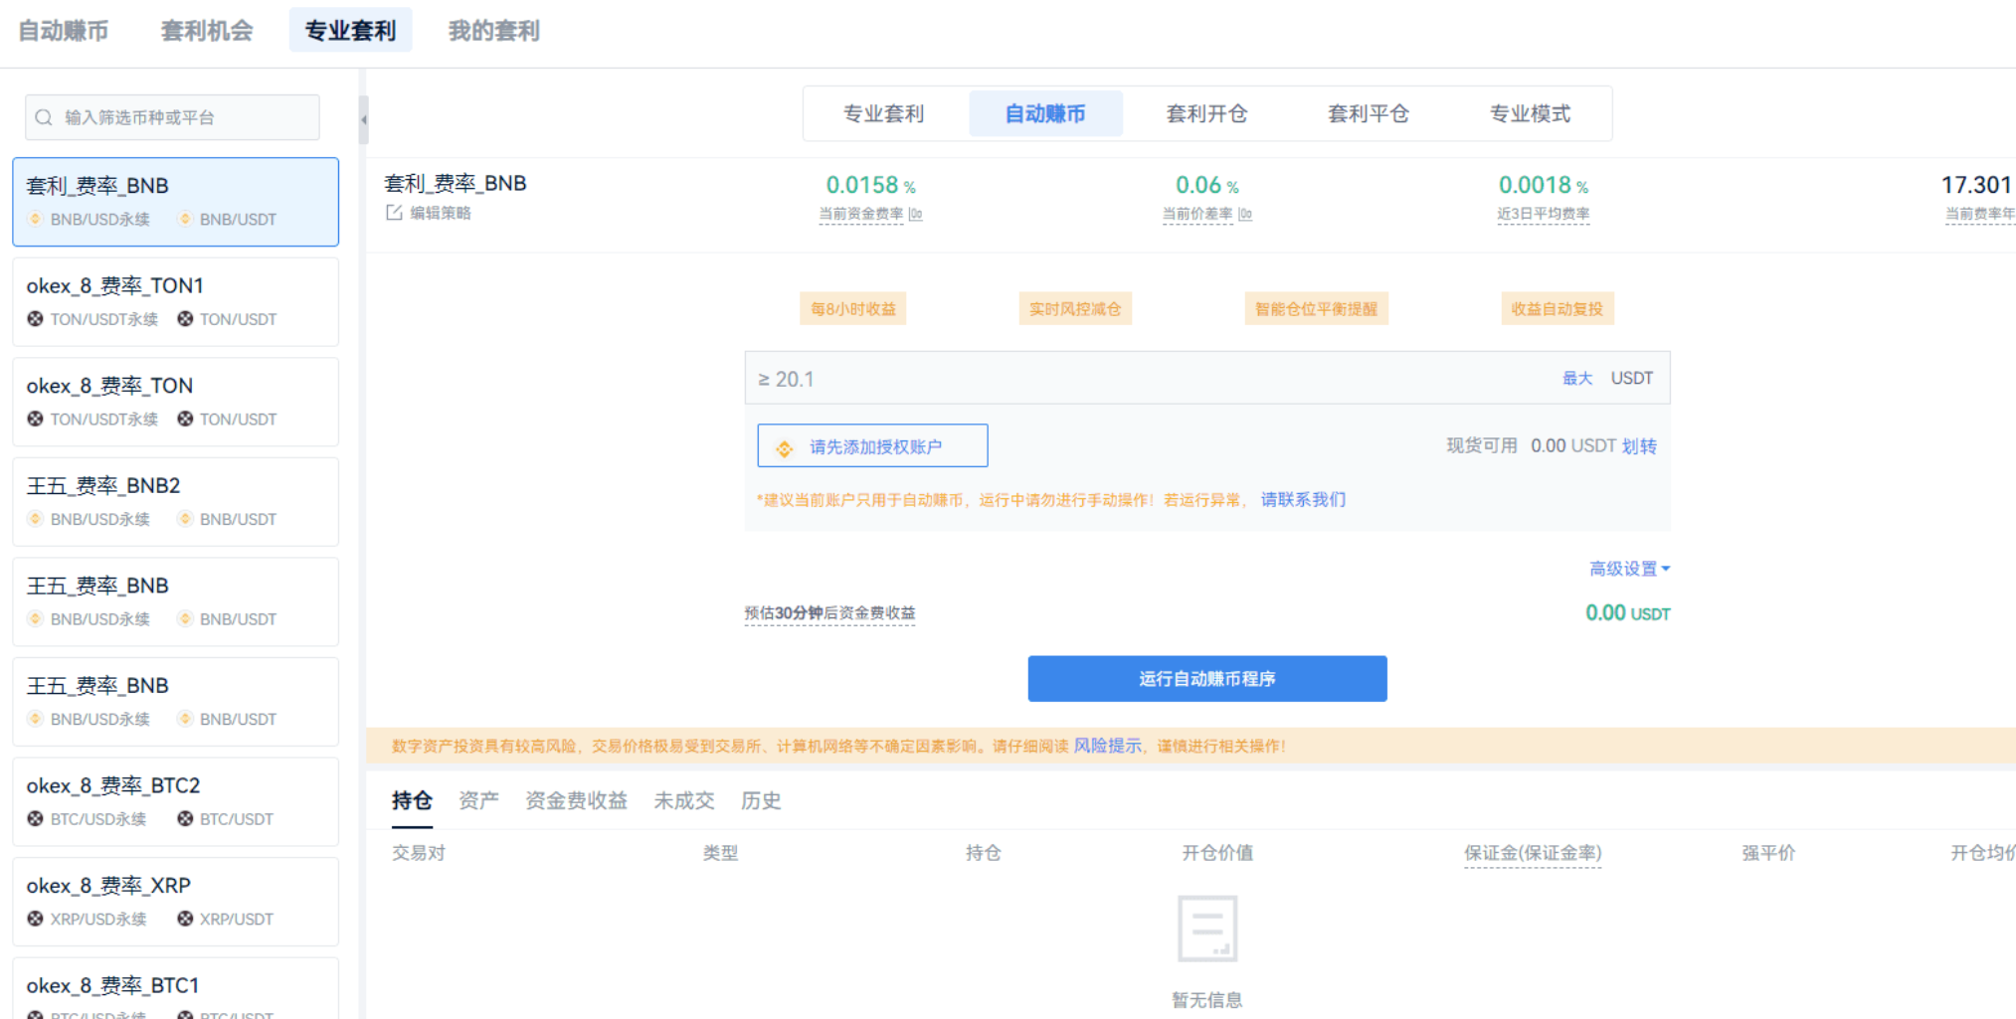The height and width of the screenshot is (1019, 2016).
Task: Open the 自动赚币 top navigation tab
Action: point(64,31)
